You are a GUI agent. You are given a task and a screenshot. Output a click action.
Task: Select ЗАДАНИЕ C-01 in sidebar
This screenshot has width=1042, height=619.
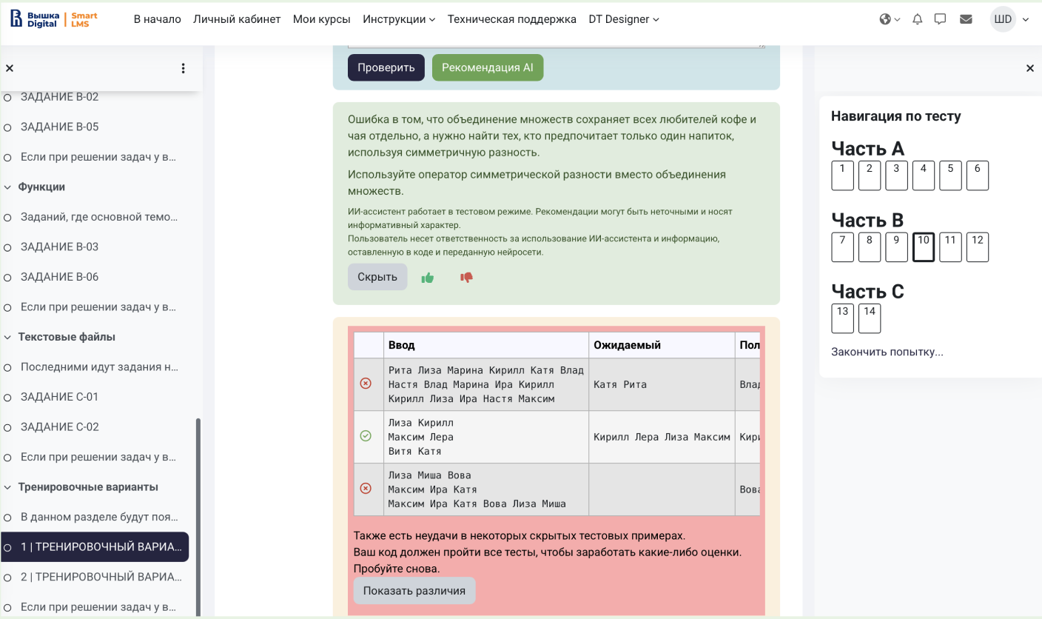point(59,397)
